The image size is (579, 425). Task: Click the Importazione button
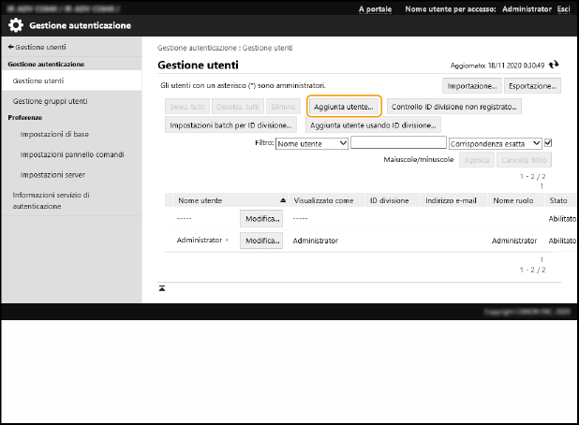(x=470, y=86)
